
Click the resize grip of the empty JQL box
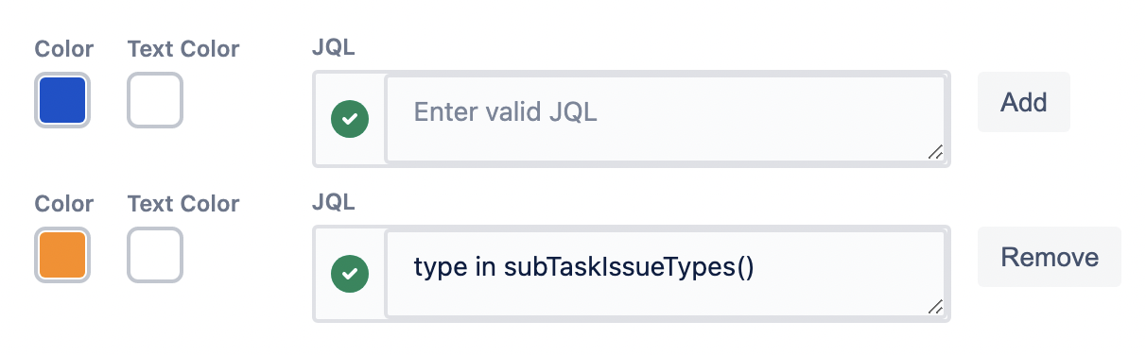[x=935, y=151]
